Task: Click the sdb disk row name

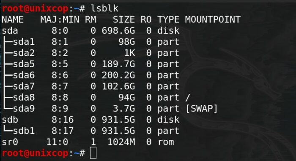Action: [x=10, y=120]
